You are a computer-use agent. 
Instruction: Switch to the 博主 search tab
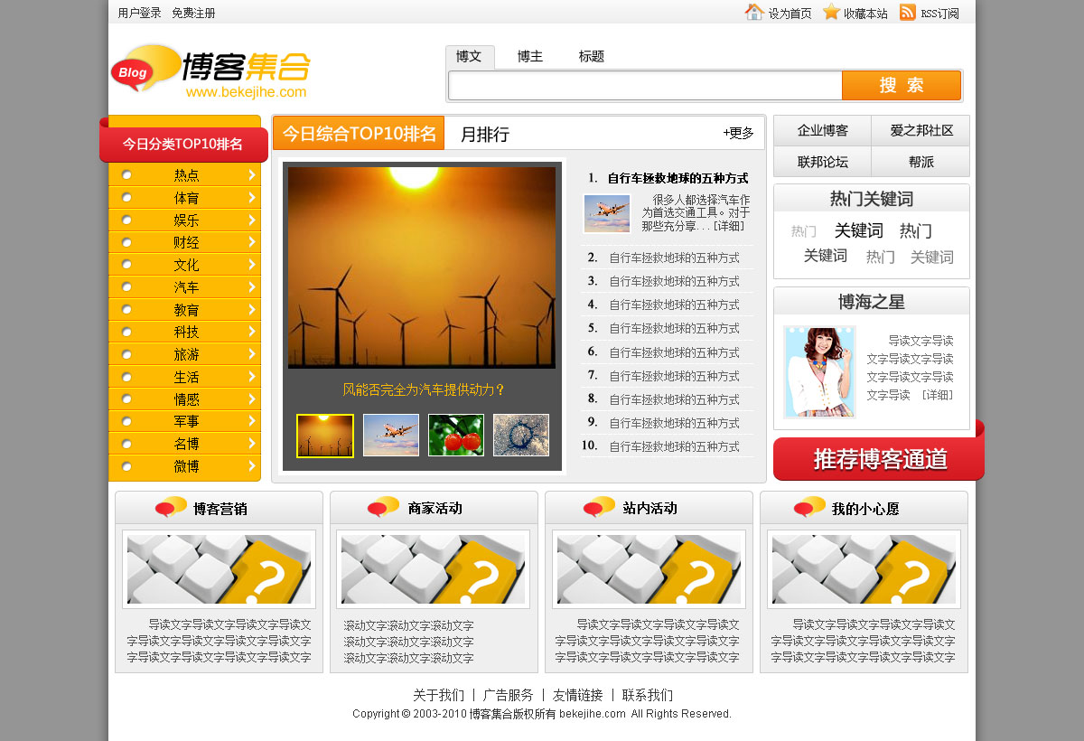530,57
